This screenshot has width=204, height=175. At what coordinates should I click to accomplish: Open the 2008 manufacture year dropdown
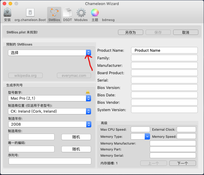(50, 124)
